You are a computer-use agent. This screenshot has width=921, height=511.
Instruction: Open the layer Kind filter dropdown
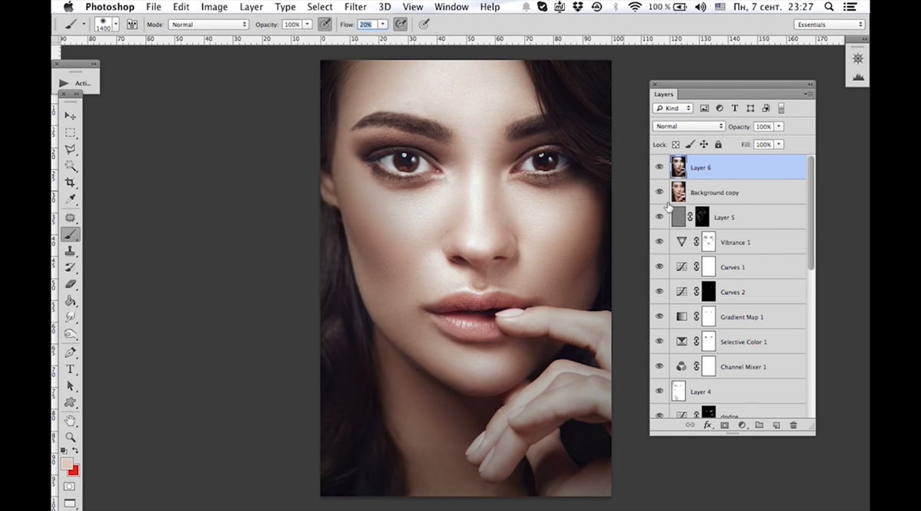(x=673, y=109)
